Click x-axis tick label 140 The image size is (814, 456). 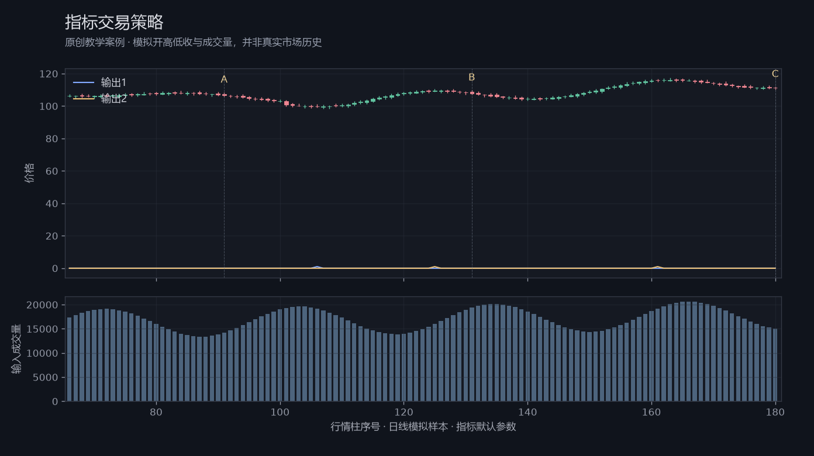point(527,412)
